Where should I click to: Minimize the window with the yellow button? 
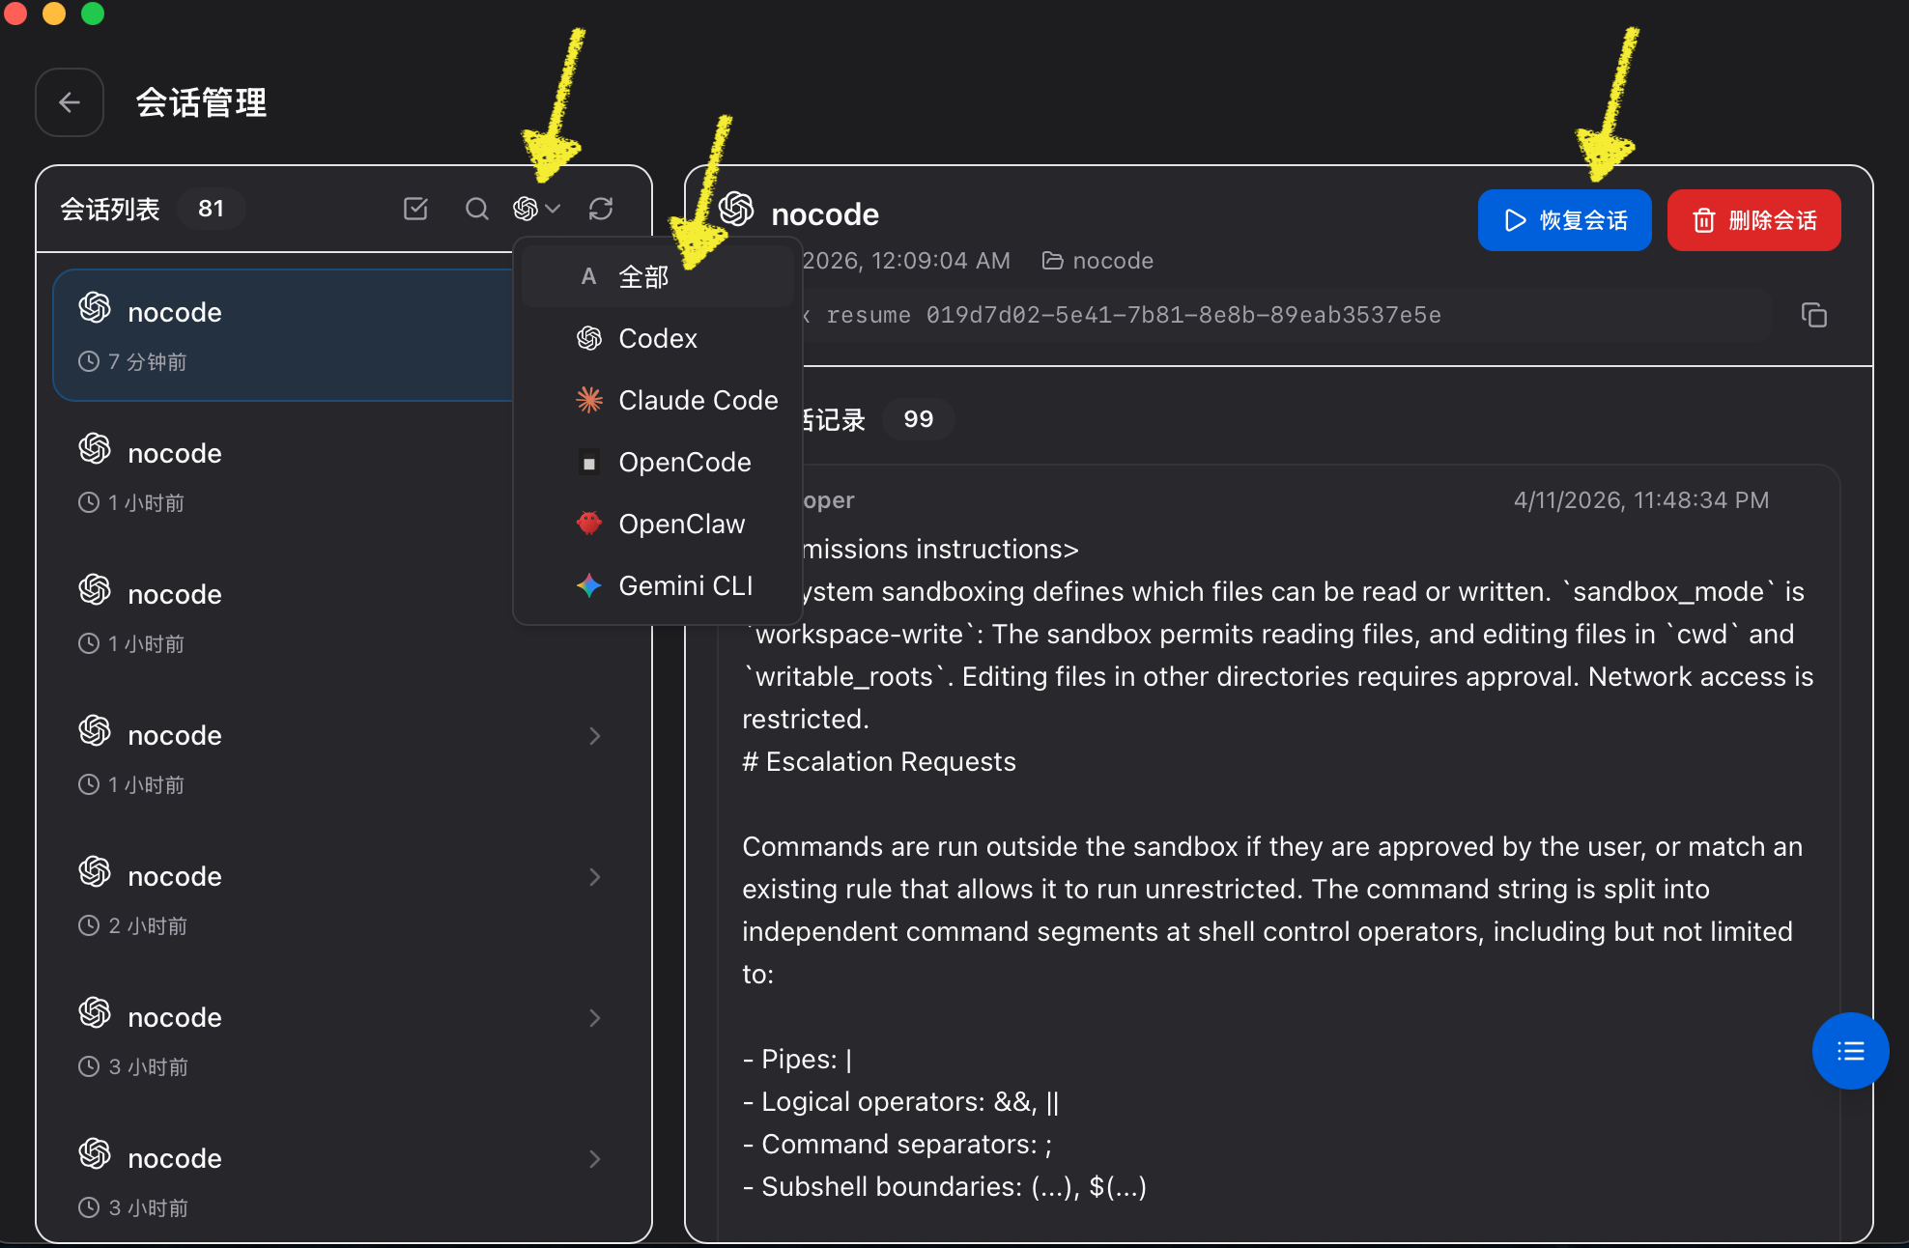click(x=54, y=13)
